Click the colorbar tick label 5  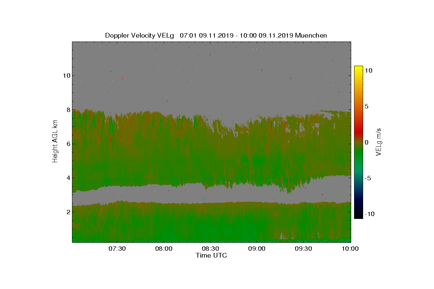366,107
